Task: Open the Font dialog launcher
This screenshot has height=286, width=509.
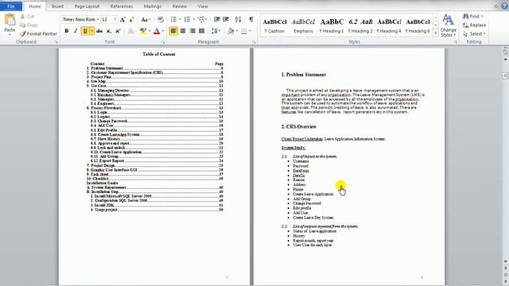Action: click(163, 42)
